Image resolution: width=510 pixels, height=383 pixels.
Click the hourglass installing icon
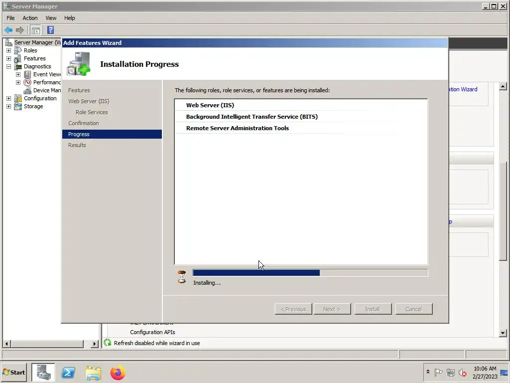click(x=182, y=277)
